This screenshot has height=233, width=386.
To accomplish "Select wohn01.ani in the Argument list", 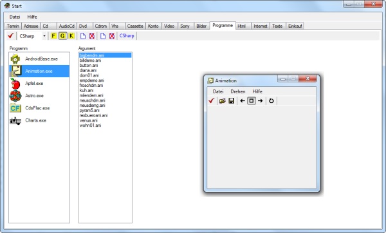I will pos(105,126).
